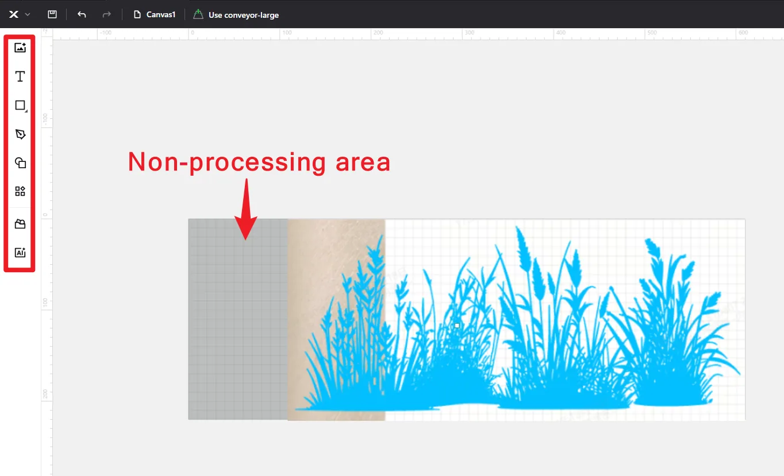Screen dimensions: 784x476
Task: Redo the last undone action
Action: pos(106,14)
